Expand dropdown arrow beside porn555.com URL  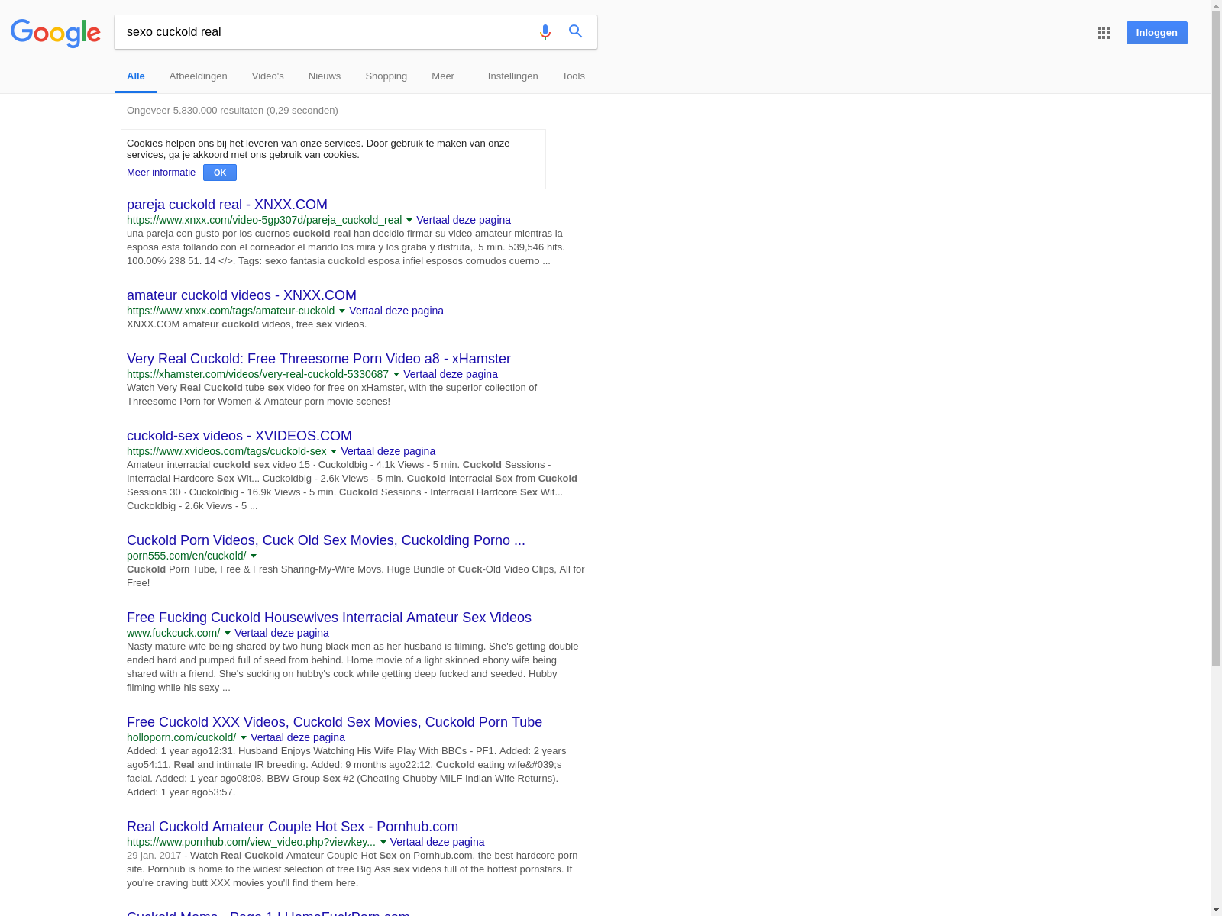pos(254,556)
